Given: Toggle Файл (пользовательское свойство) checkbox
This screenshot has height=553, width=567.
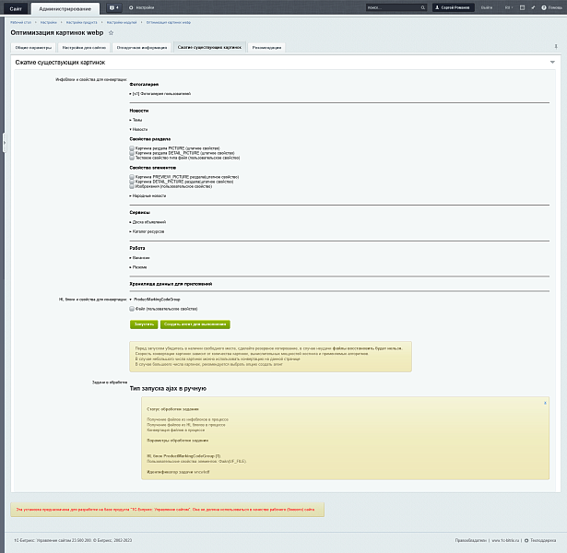Looking at the screenshot, I should [133, 309].
